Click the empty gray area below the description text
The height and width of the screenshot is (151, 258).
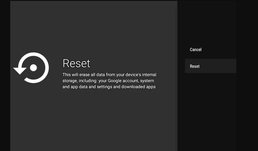[x=94, y=120]
